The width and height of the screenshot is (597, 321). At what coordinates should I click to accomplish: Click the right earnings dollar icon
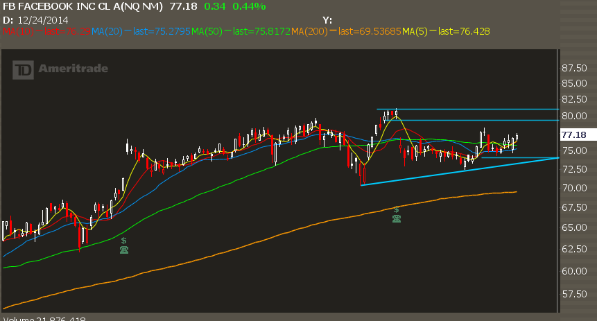(396, 209)
